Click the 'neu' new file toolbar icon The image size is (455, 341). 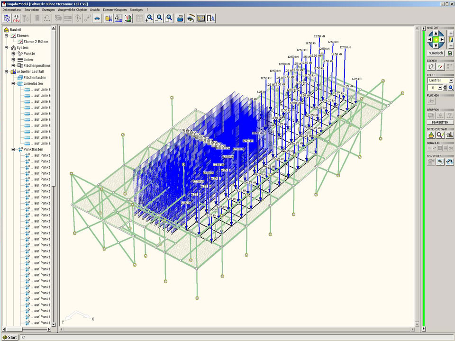[x=17, y=18]
